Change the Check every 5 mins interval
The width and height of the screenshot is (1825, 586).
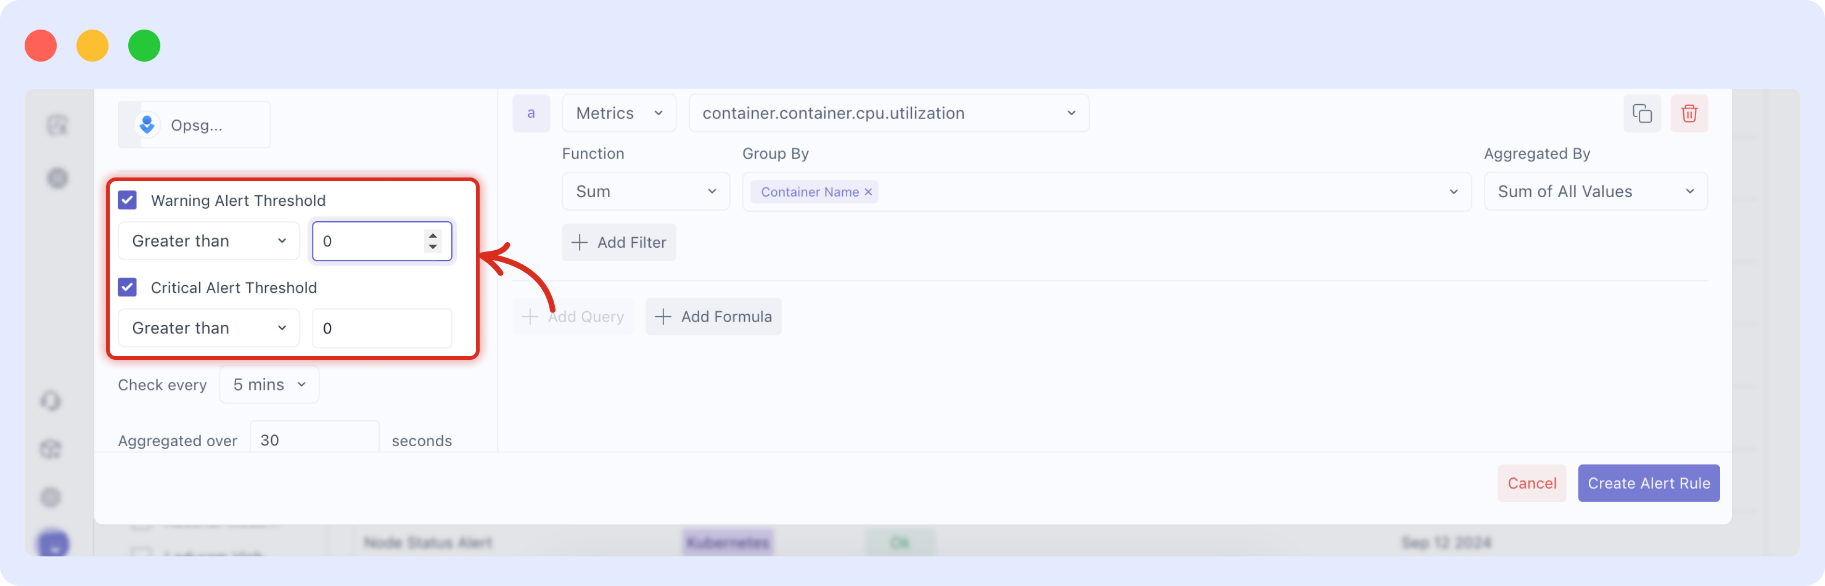[x=268, y=385]
